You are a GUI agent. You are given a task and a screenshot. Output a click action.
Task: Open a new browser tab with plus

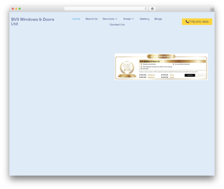(212, 10)
